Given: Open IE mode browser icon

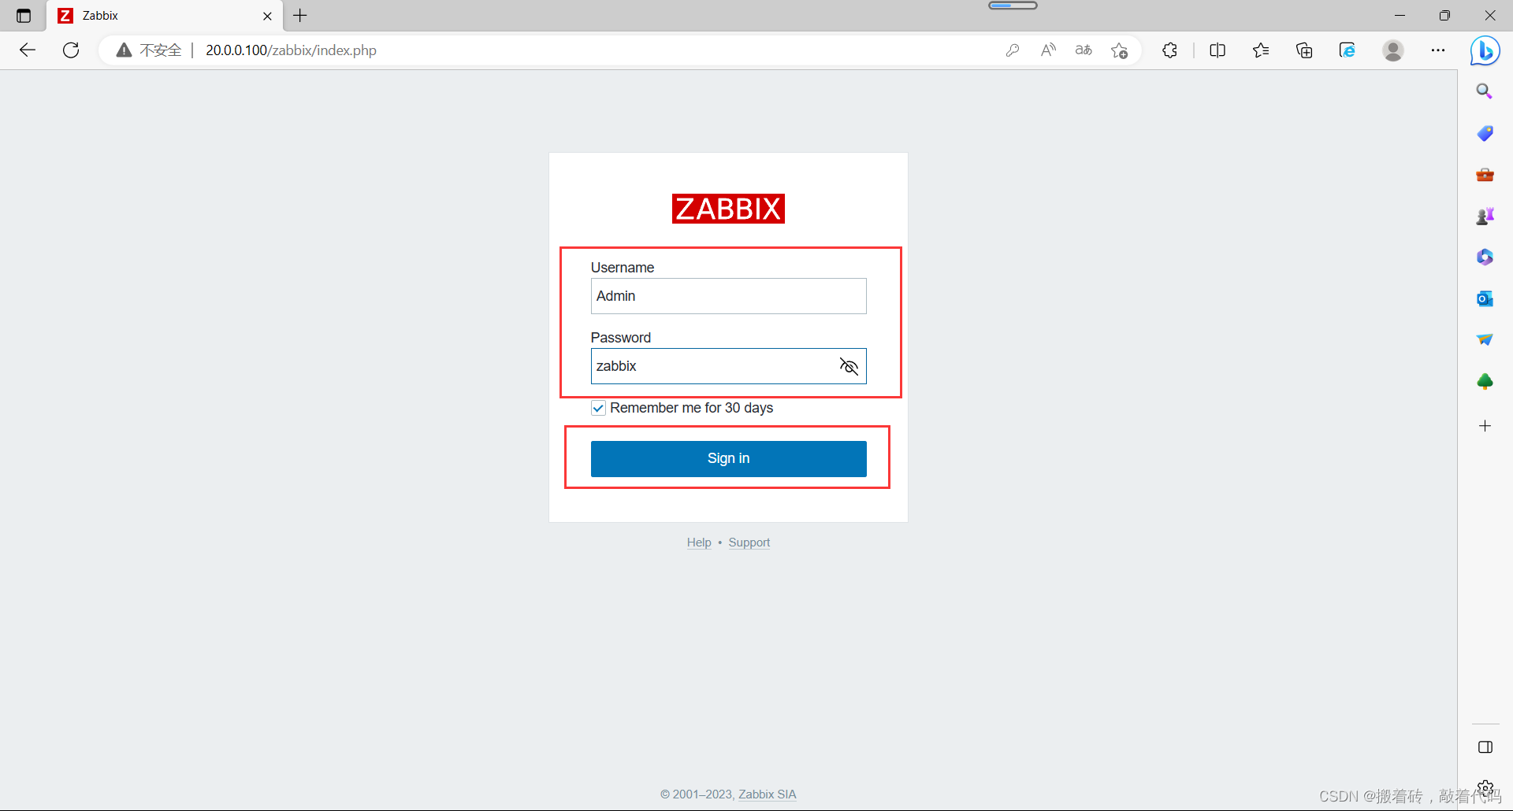Looking at the screenshot, I should pos(1348,50).
